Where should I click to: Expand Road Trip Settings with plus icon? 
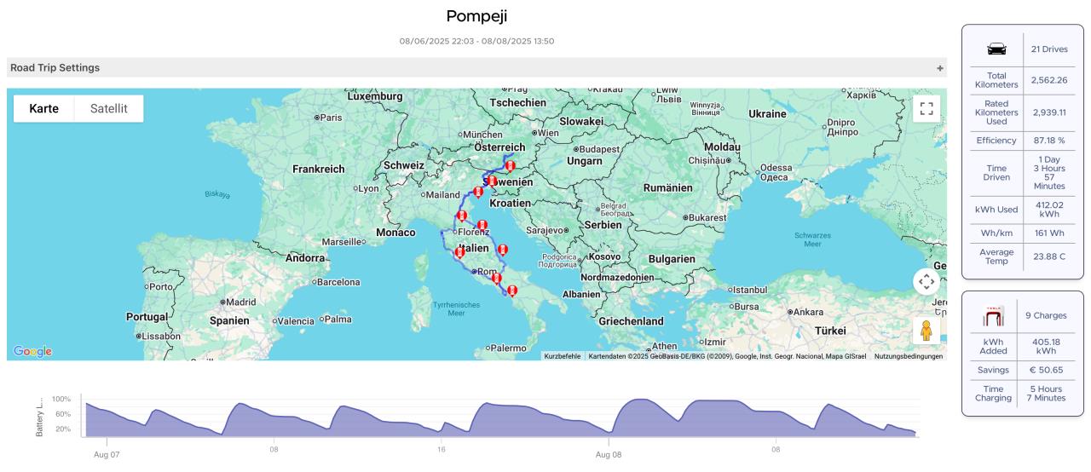[x=940, y=68]
